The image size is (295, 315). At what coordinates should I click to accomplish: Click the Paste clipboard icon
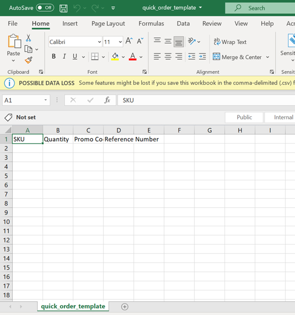point(14,41)
